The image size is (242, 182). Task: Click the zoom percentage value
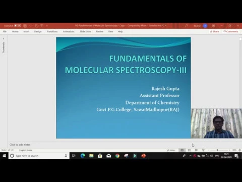click(234, 150)
